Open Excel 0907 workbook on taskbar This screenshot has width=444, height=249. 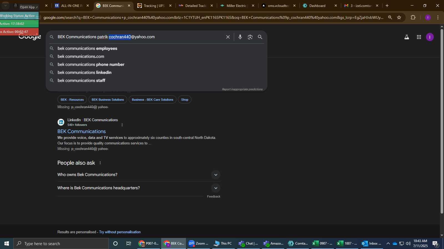(322, 243)
